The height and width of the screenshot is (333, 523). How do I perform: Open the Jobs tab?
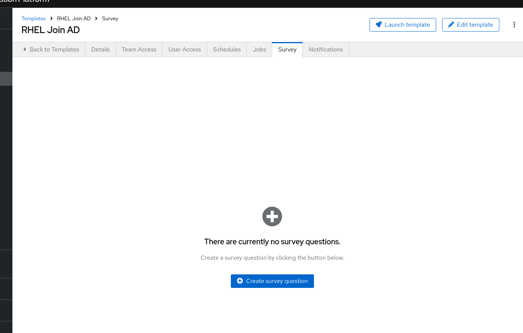(259, 50)
